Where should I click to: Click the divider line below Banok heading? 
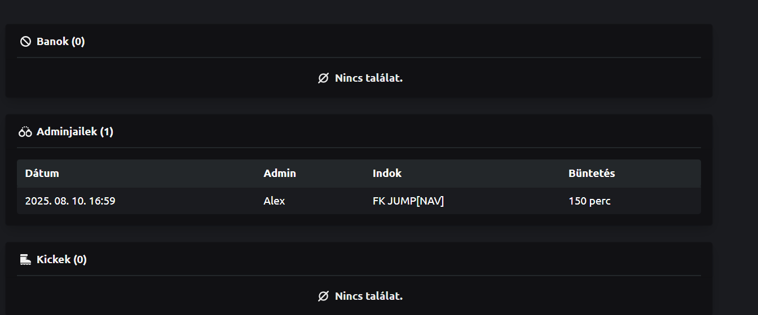point(359,57)
